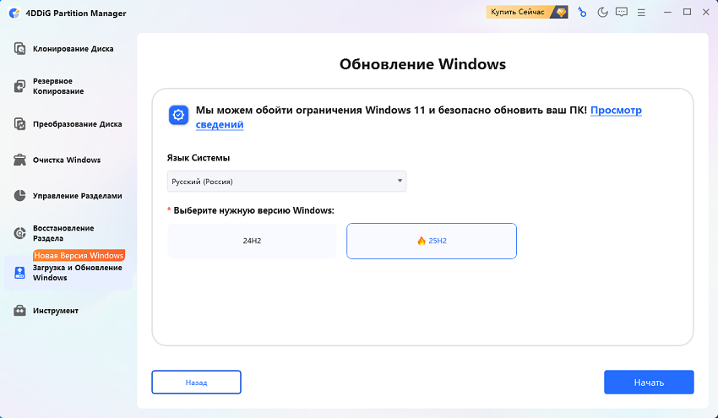
Task: Minimize the Partition Manager window
Action: pos(667,13)
